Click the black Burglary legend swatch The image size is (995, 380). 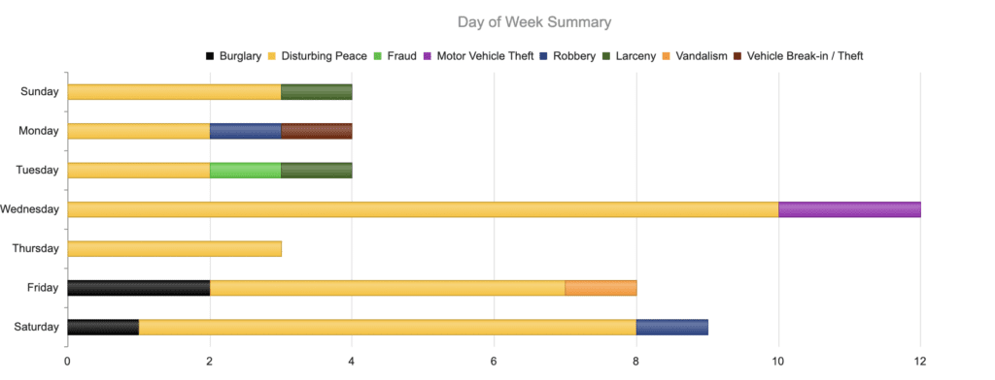(x=210, y=56)
